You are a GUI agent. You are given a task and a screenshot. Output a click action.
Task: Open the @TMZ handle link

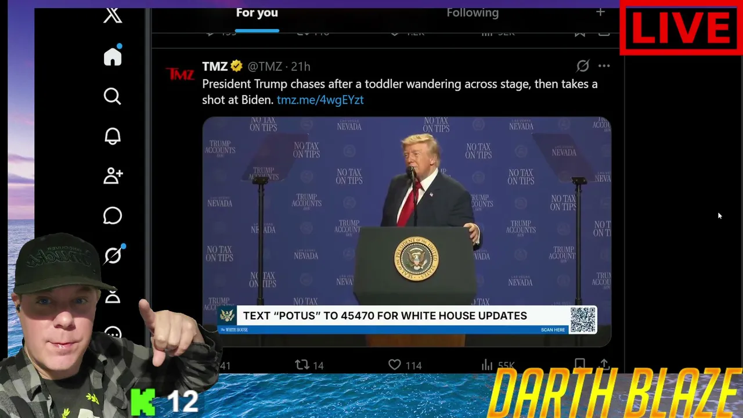click(x=265, y=67)
